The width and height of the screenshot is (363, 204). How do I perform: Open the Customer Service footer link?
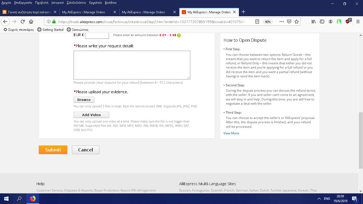point(49,190)
